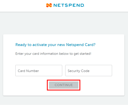Focus the Security Code input field
The height and width of the screenshot is (105, 128).
pos(89,71)
